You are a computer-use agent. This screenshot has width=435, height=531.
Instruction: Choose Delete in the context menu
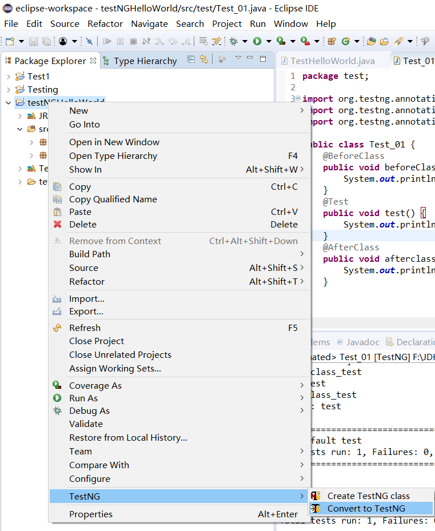click(x=179, y=224)
